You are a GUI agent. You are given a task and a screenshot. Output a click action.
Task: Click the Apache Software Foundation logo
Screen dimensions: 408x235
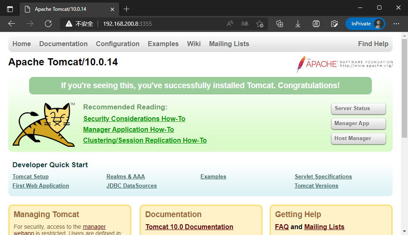pyautogui.click(x=344, y=64)
